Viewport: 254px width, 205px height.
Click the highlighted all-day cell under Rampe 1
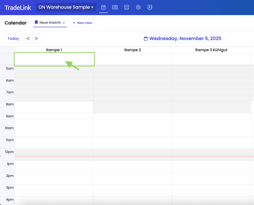click(54, 59)
